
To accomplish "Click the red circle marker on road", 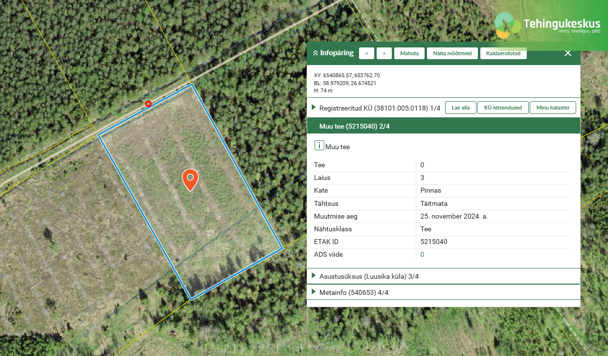I will coord(148,104).
